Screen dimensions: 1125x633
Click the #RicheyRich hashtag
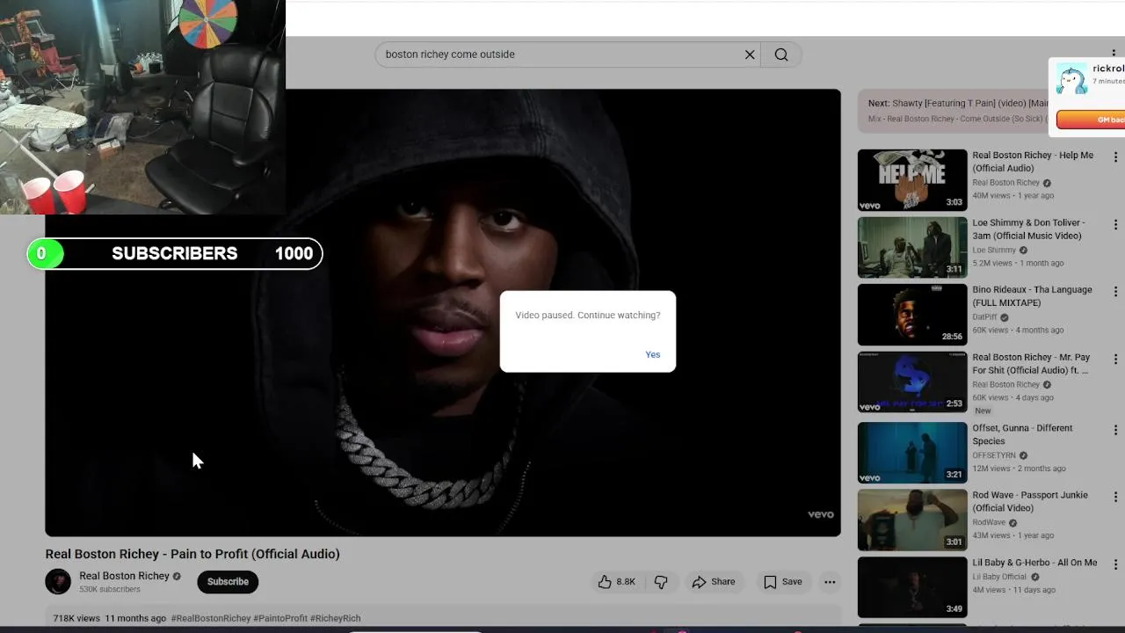point(335,618)
